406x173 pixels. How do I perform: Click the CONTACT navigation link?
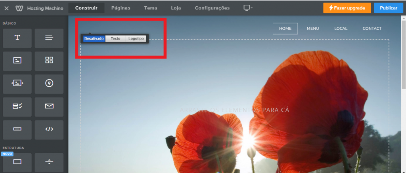point(372,29)
